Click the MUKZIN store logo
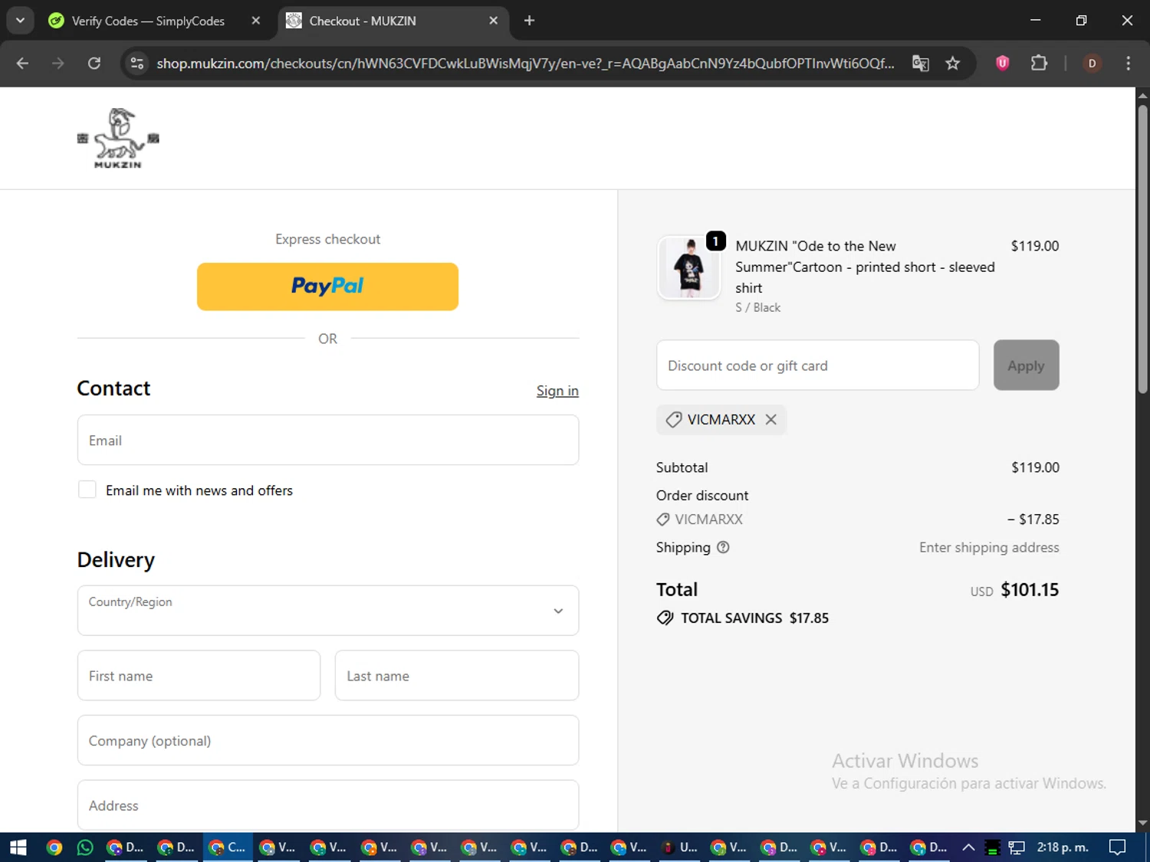 [118, 138]
